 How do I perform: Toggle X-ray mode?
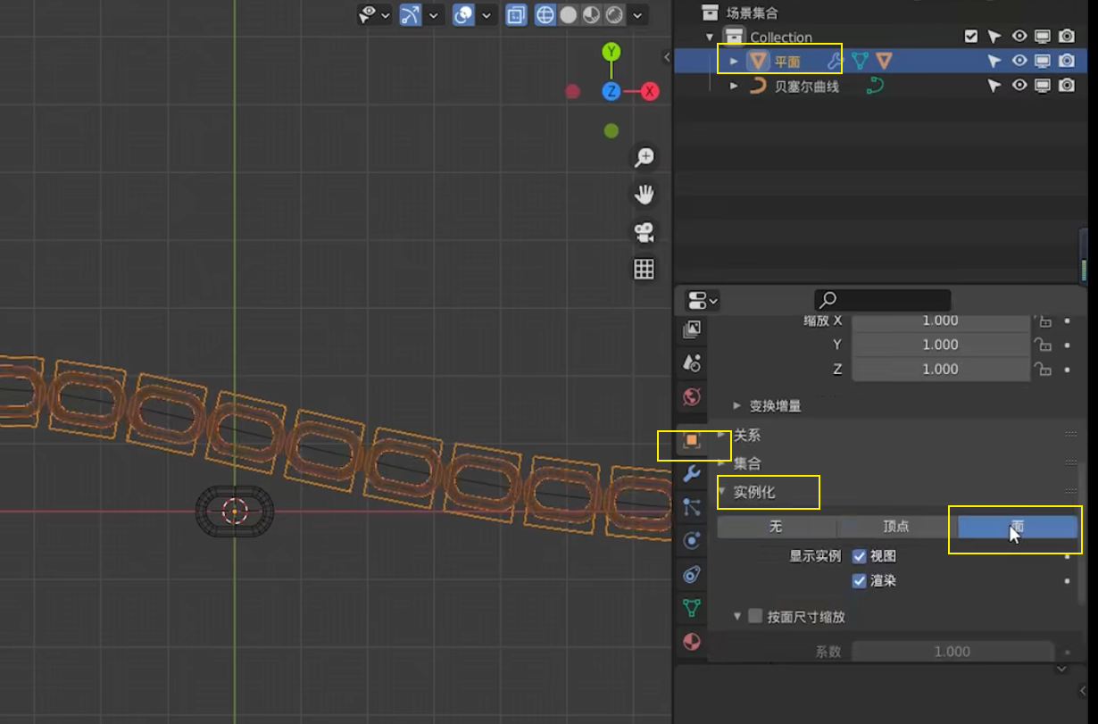point(516,15)
